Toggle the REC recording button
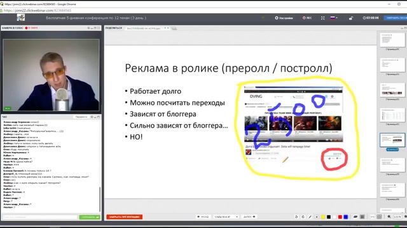This screenshot has width=407, height=228. [307, 18]
